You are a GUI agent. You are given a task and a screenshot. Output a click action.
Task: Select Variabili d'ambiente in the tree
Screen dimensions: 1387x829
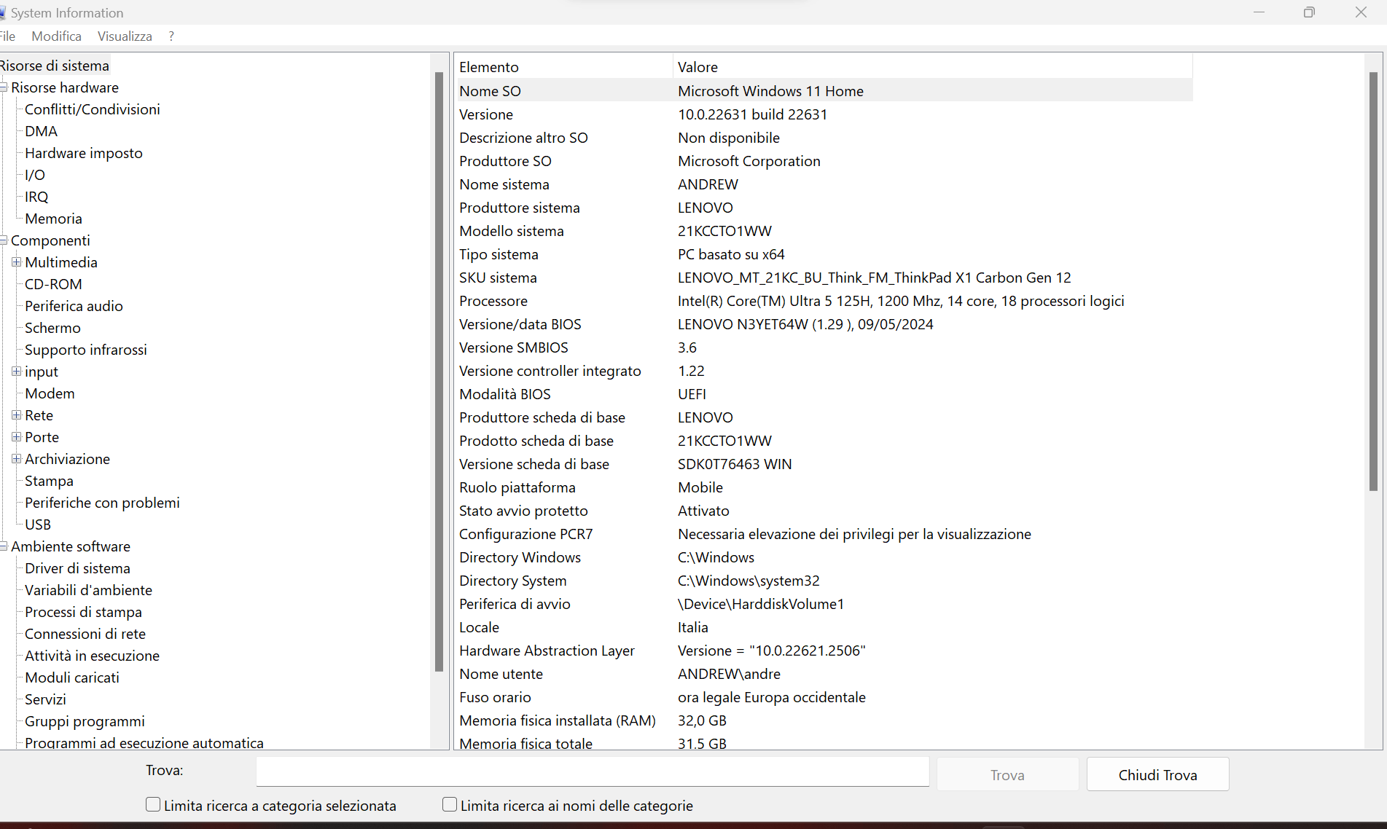tap(88, 590)
